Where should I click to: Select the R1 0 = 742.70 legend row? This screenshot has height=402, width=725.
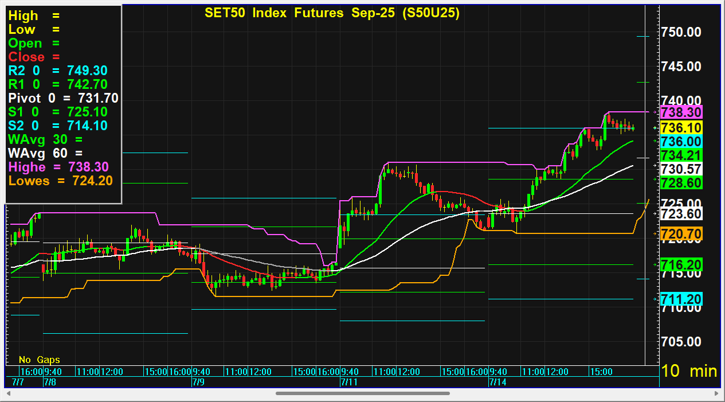[58, 84]
